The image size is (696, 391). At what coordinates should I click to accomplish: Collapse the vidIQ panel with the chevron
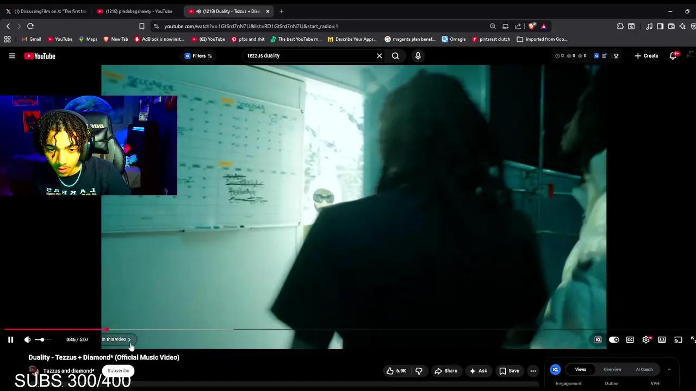[x=669, y=369]
